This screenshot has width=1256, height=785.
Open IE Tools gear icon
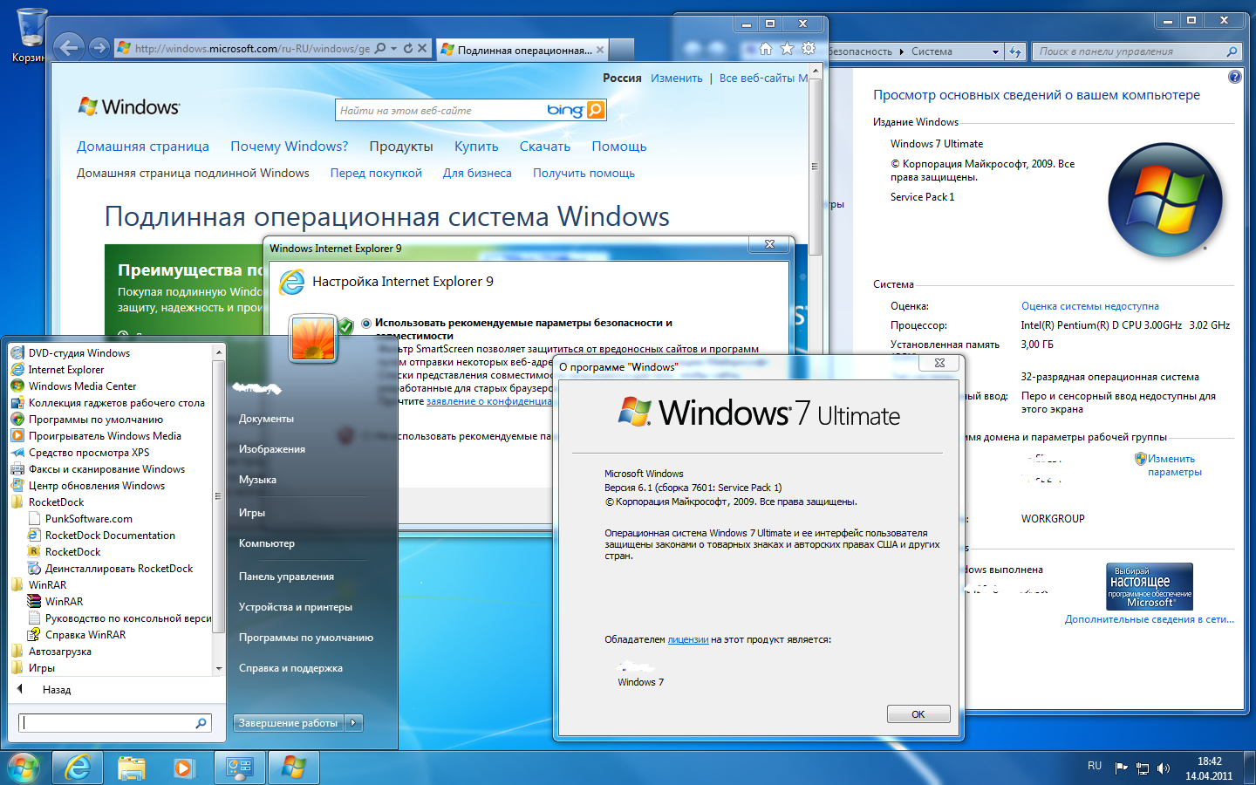[809, 49]
